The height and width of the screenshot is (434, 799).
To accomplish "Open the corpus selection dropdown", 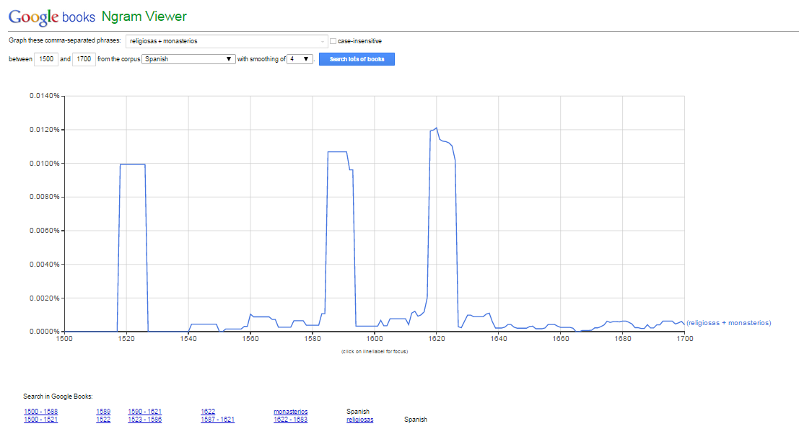I will click(188, 60).
